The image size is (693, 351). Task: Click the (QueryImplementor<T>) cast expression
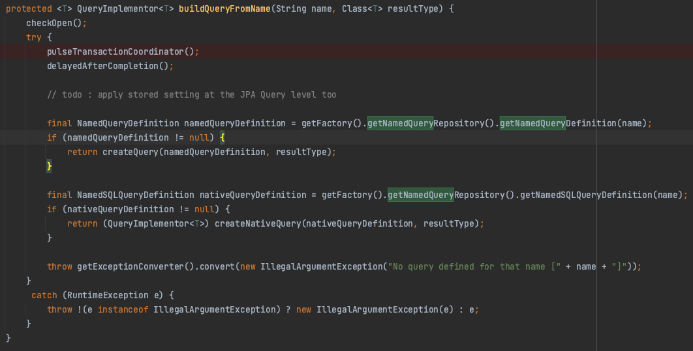tap(155, 223)
